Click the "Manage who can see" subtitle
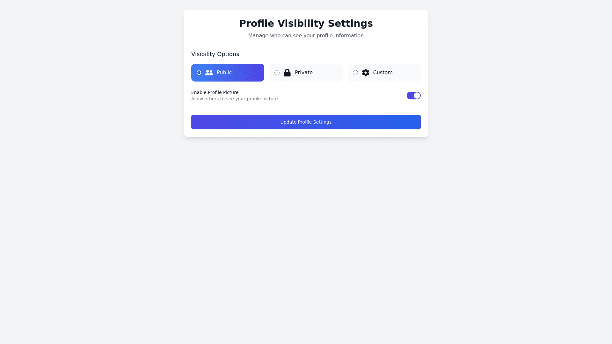612x344 pixels. pos(306,36)
